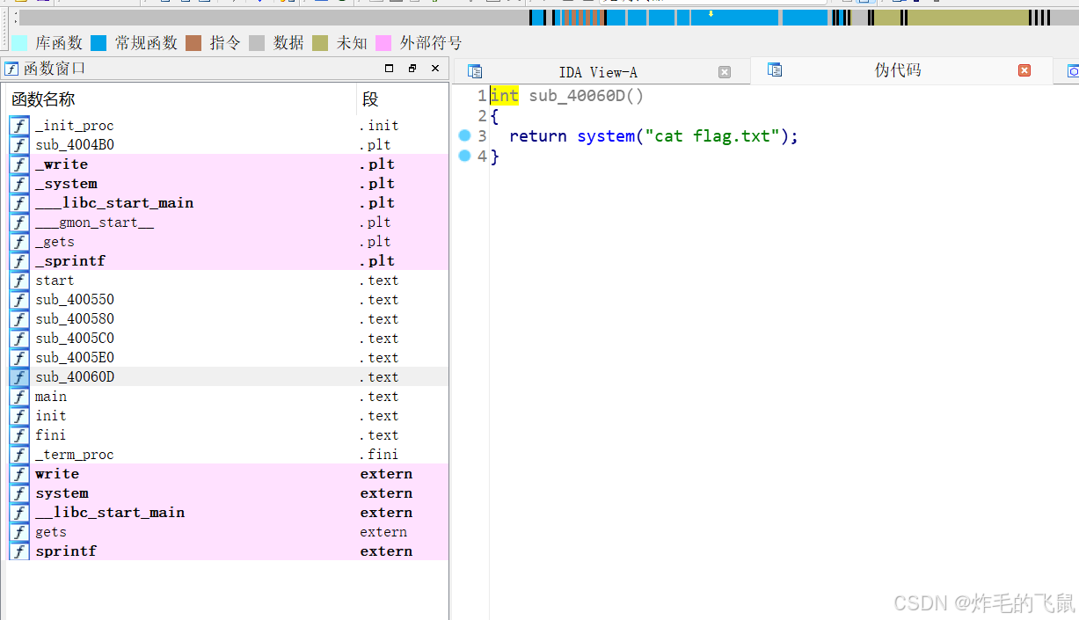Screen dimensions: 1079x620
Task: Click the function icon beside _init_proc
Action: [18, 126]
